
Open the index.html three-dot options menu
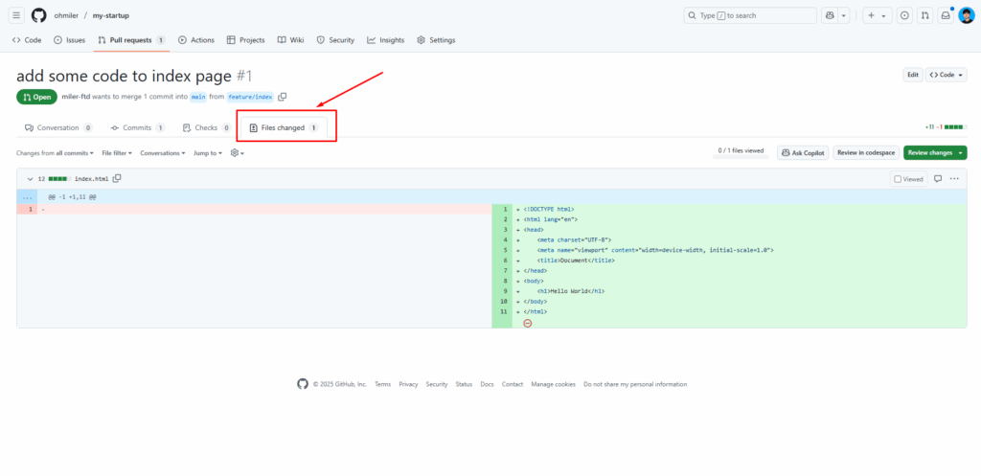[954, 178]
